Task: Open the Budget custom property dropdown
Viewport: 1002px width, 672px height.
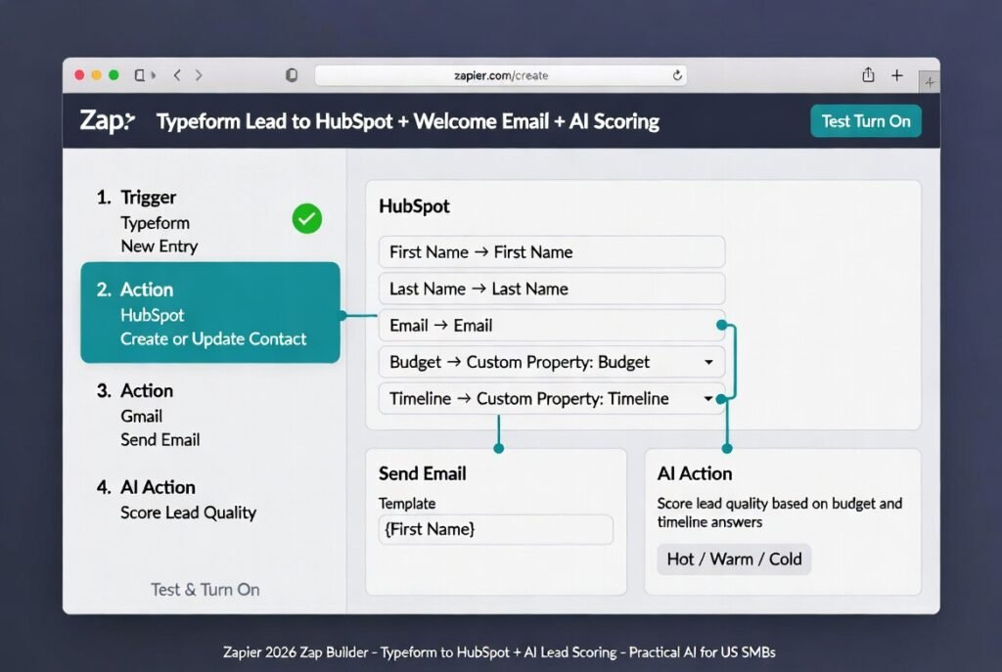Action: click(709, 362)
